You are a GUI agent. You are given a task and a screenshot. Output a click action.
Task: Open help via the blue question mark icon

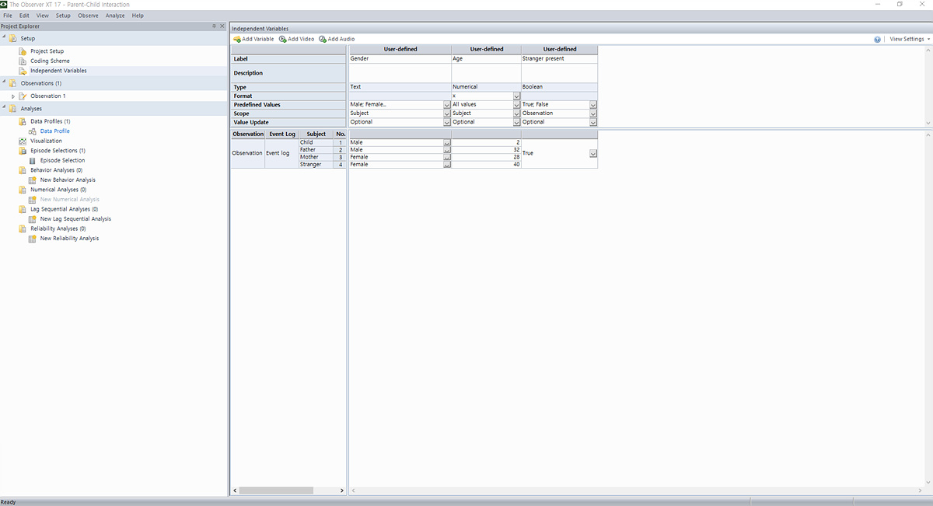877,39
